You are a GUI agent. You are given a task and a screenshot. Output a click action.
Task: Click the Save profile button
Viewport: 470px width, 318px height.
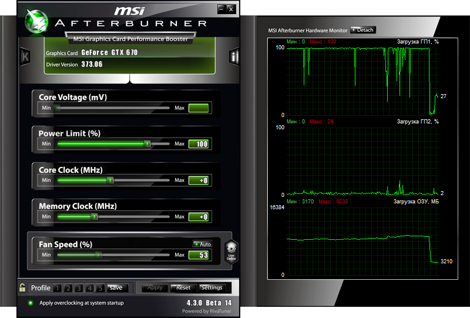coord(117,288)
